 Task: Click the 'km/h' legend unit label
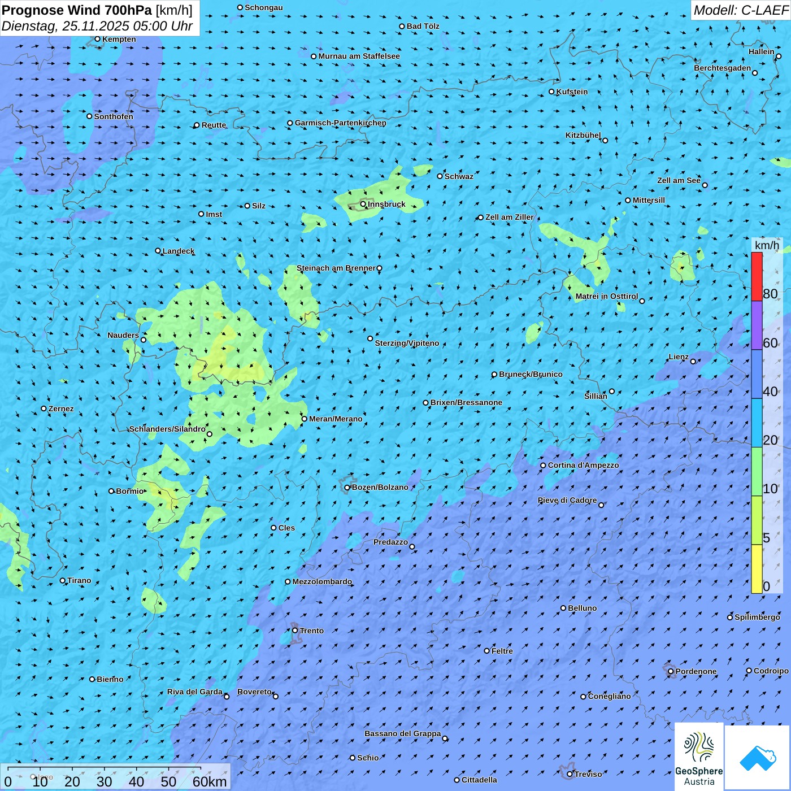(x=767, y=245)
